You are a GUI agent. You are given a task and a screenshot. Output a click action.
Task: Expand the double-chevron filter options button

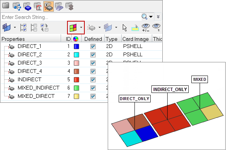(x=158, y=17)
